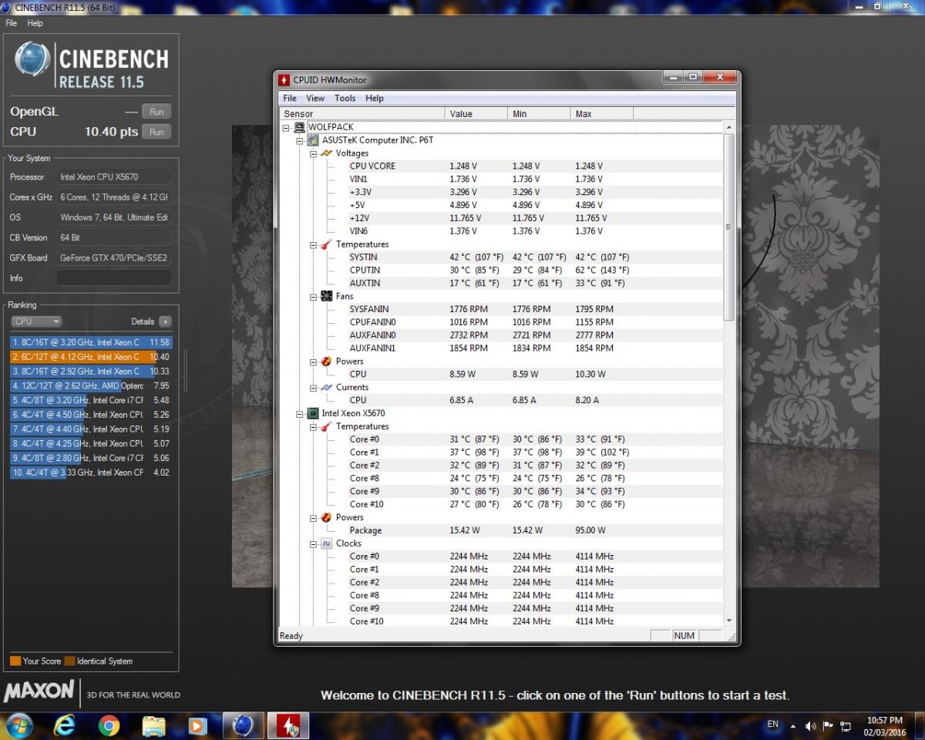Select ranking entry 6C/12T @ 4.12 GHz
The height and width of the screenshot is (740, 925).
coord(92,357)
